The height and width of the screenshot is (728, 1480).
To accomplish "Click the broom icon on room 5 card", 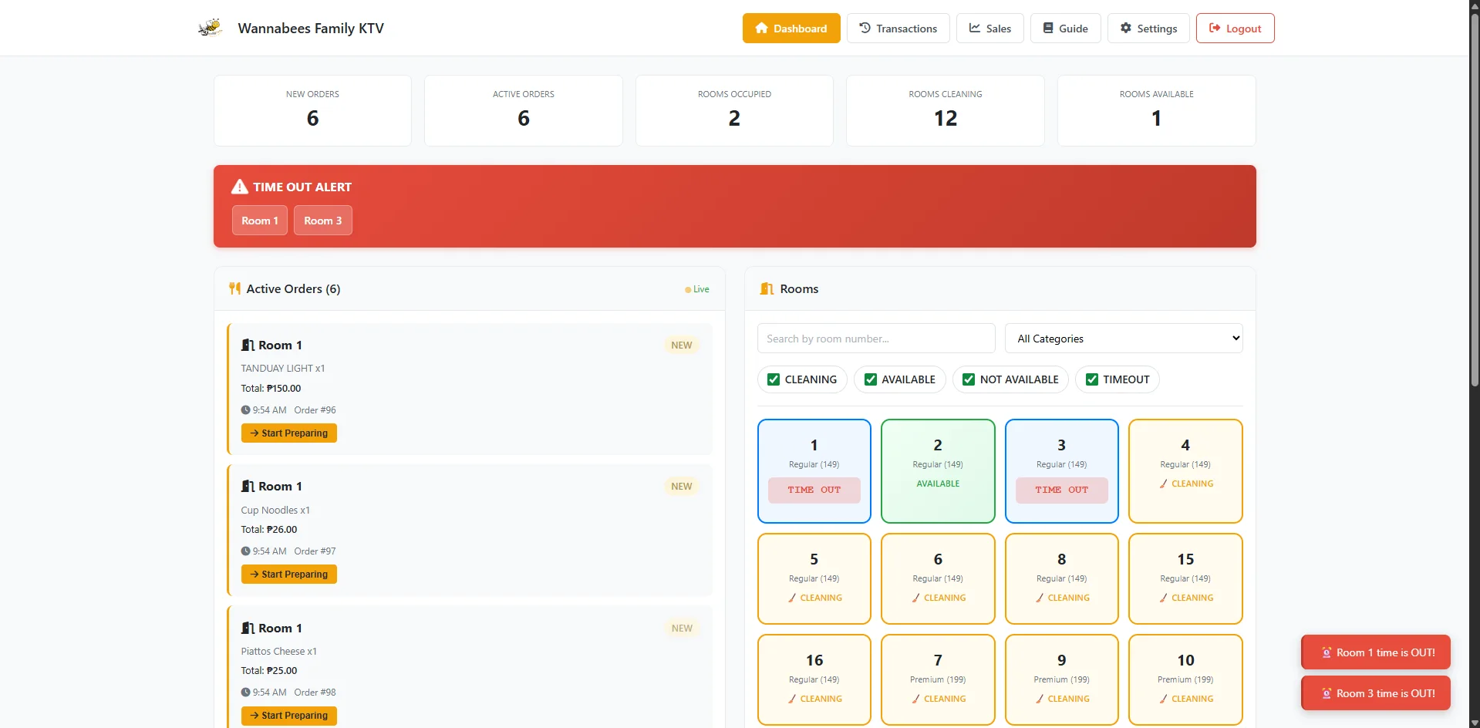I will point(792,598).
